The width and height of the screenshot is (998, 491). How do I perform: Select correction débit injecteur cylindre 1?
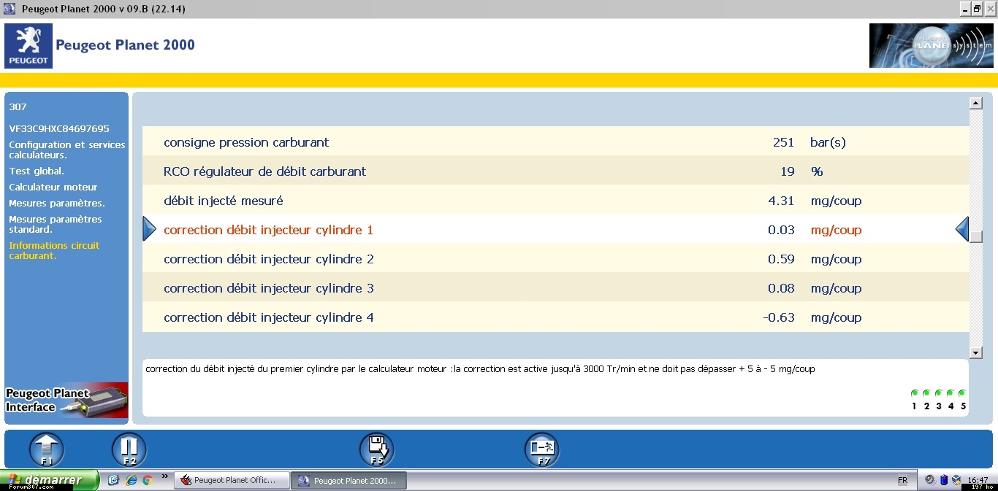[555, 229]
